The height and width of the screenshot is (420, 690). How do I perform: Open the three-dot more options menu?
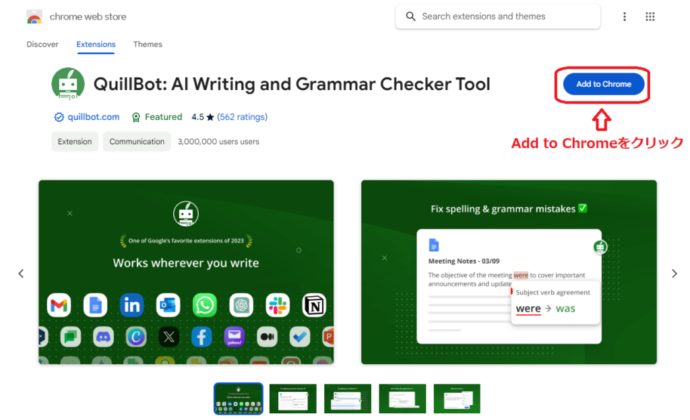[x=625, y=17]
